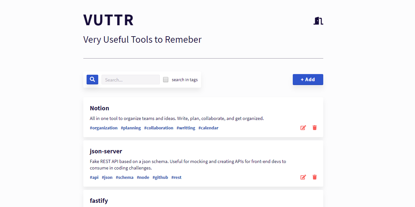The width and height of the screenshot is (415, 207).
Task: Click the #organization tag under Notion
Action: (x=104, y=128)
